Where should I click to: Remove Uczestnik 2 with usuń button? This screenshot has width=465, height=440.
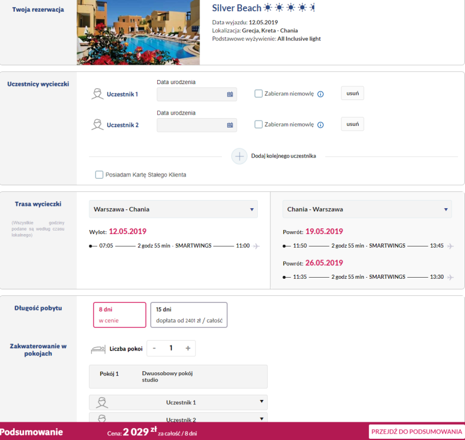pyautogui.click(x=353, y=124)
